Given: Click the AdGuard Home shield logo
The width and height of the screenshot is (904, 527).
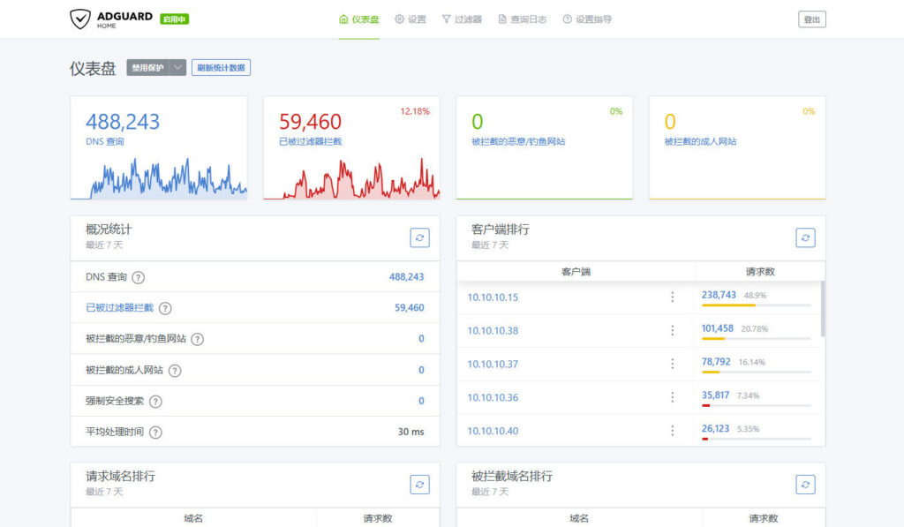Looking at the screenshot, I should (x=80, y=19).
